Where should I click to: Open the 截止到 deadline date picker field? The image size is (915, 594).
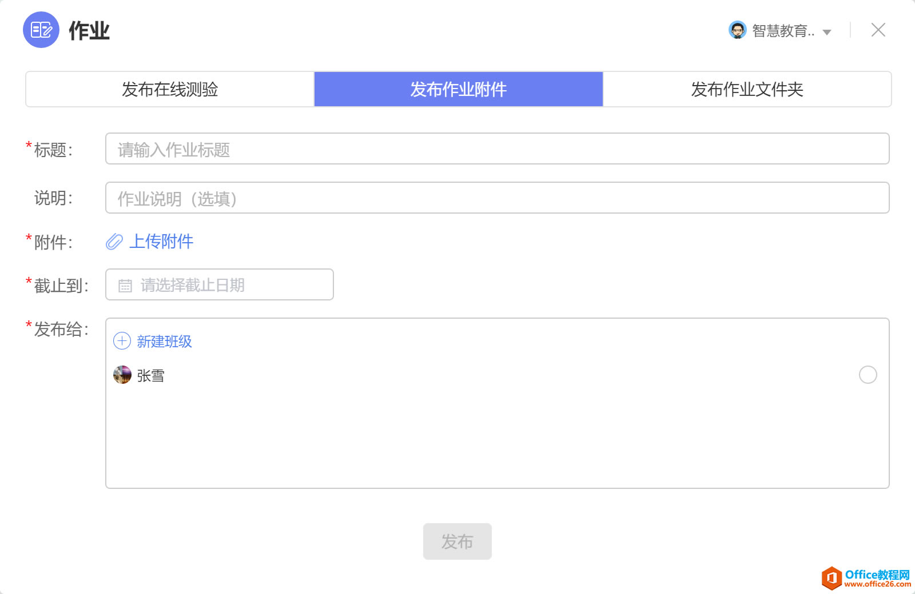[220, 284]
